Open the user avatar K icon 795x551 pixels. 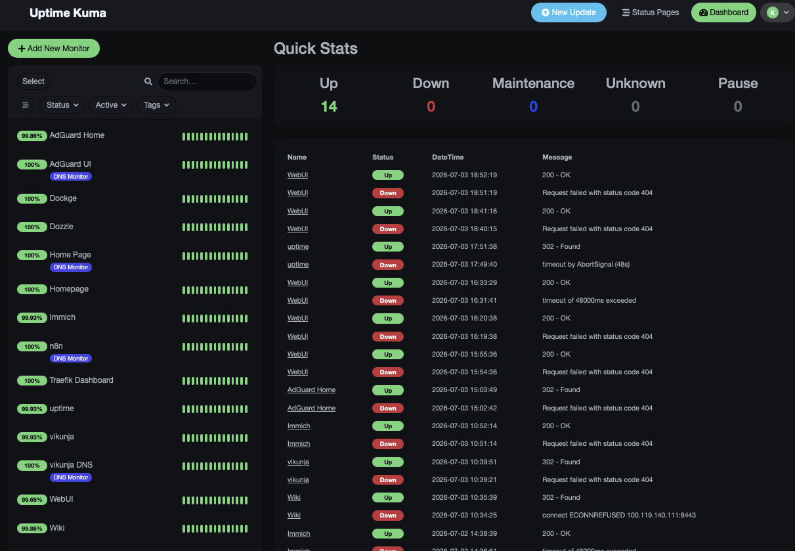[x=773, y=12]
